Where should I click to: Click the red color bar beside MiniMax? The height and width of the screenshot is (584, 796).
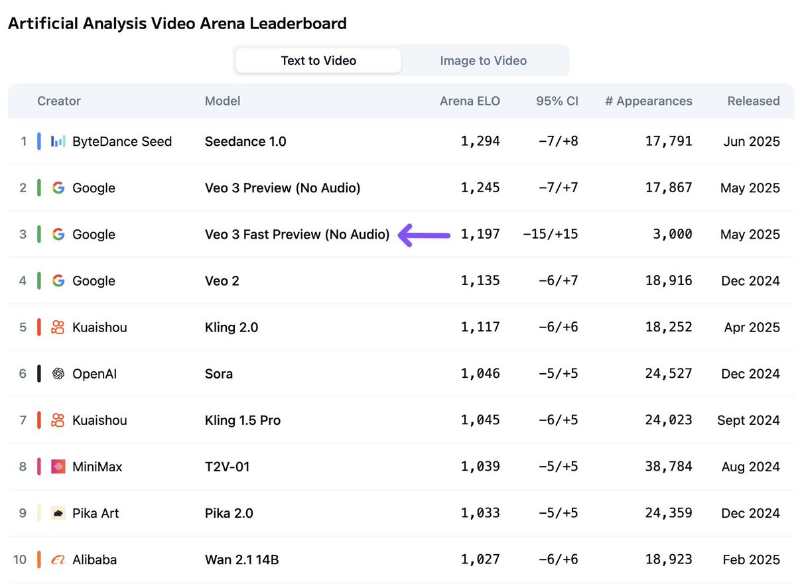tap(39, 467)
